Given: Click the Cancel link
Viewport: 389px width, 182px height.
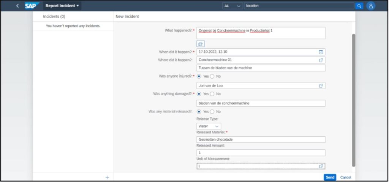Looking at the screenshot, I should [345, 177].
